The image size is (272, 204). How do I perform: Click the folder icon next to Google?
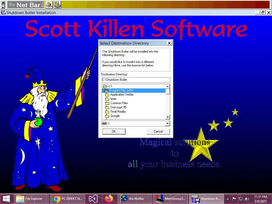(x=107, y=116)
